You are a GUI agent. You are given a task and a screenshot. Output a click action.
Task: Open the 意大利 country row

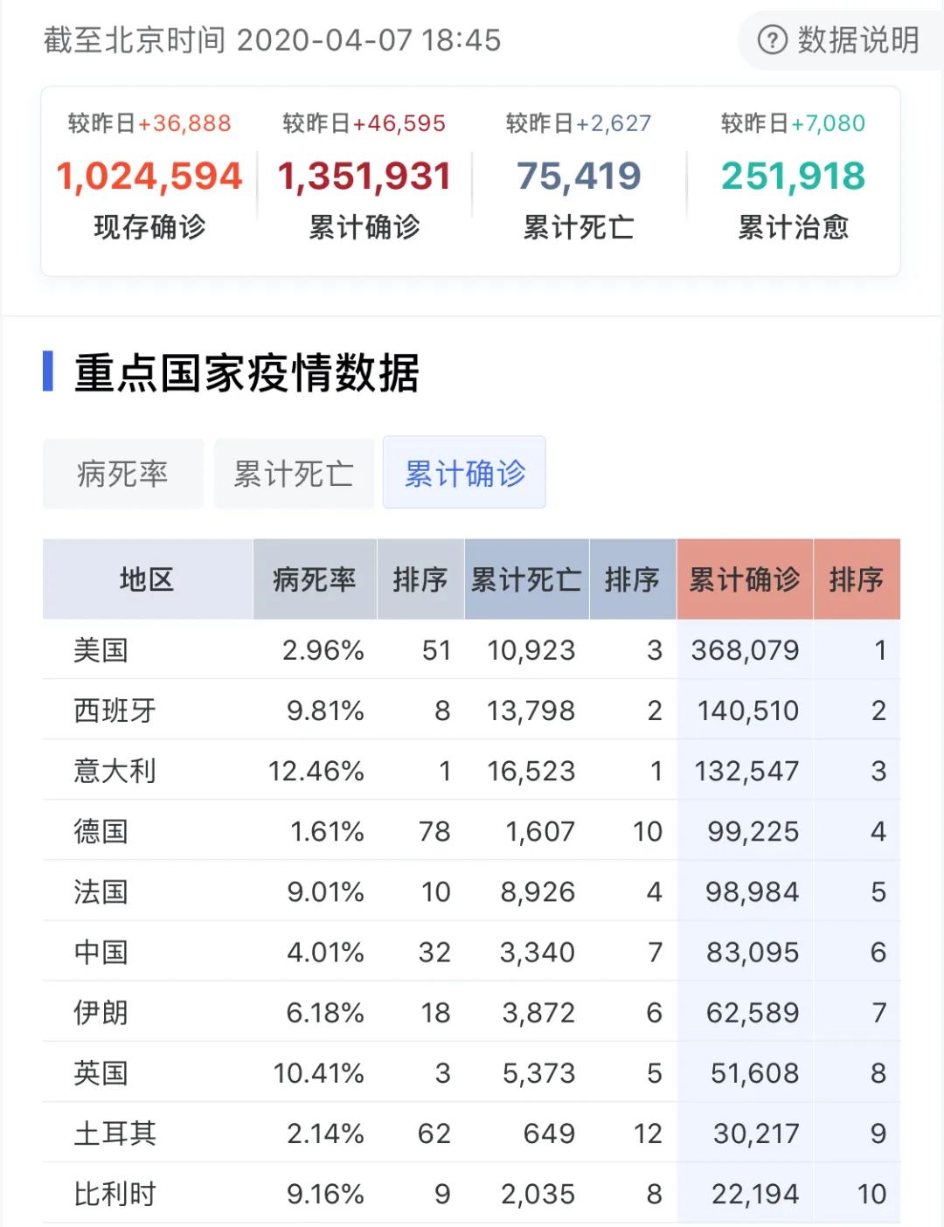tap(115, 771)
